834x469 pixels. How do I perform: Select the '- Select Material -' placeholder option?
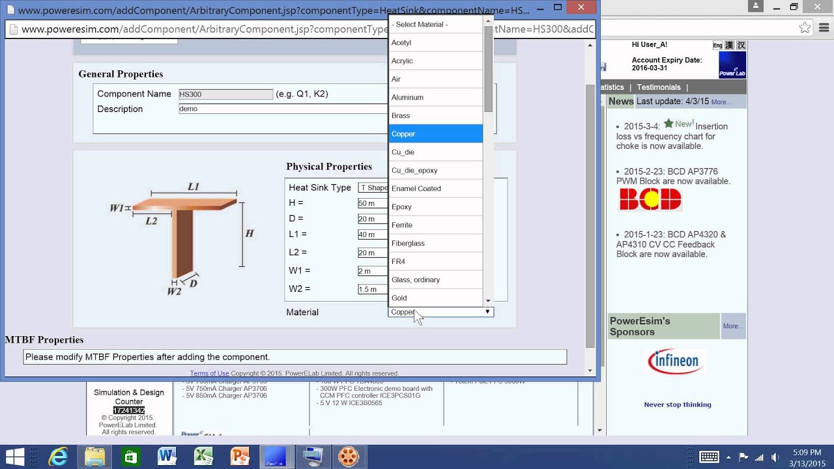point(435,24)
